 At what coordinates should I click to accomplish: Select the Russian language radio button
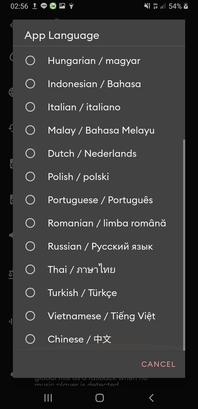[30, 246]
